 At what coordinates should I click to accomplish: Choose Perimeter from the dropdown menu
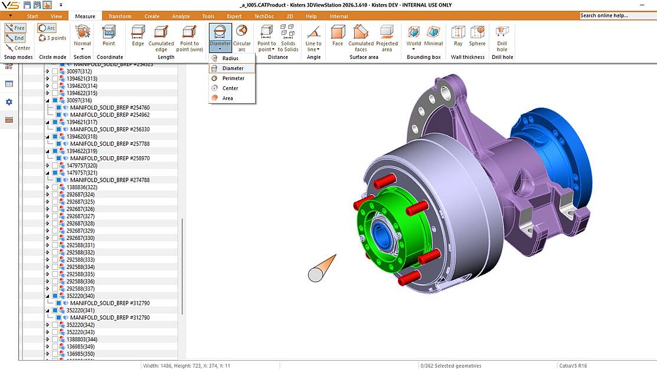point(232,78)
